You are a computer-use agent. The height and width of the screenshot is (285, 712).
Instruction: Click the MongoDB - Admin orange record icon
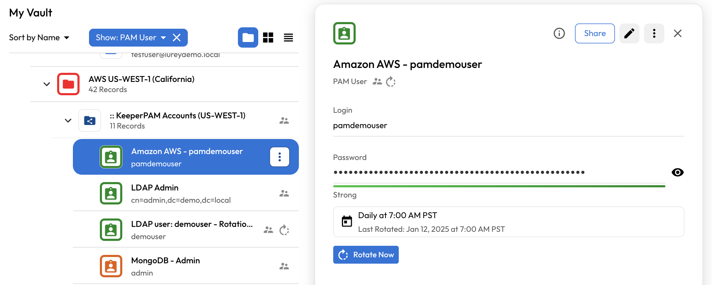point(111,266)
